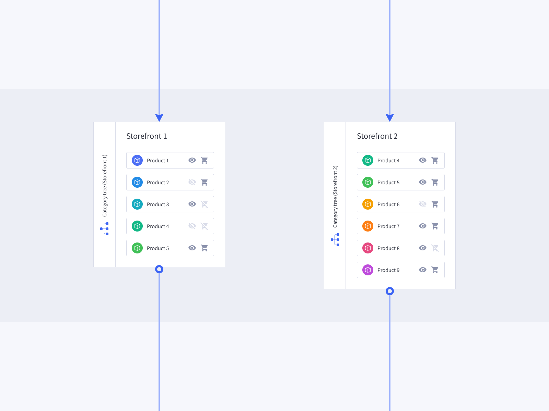Image resolution: width=549 pixels, height=411 pixels.
Task: Expand the connection node below Storefront 1
Action: 159,269
